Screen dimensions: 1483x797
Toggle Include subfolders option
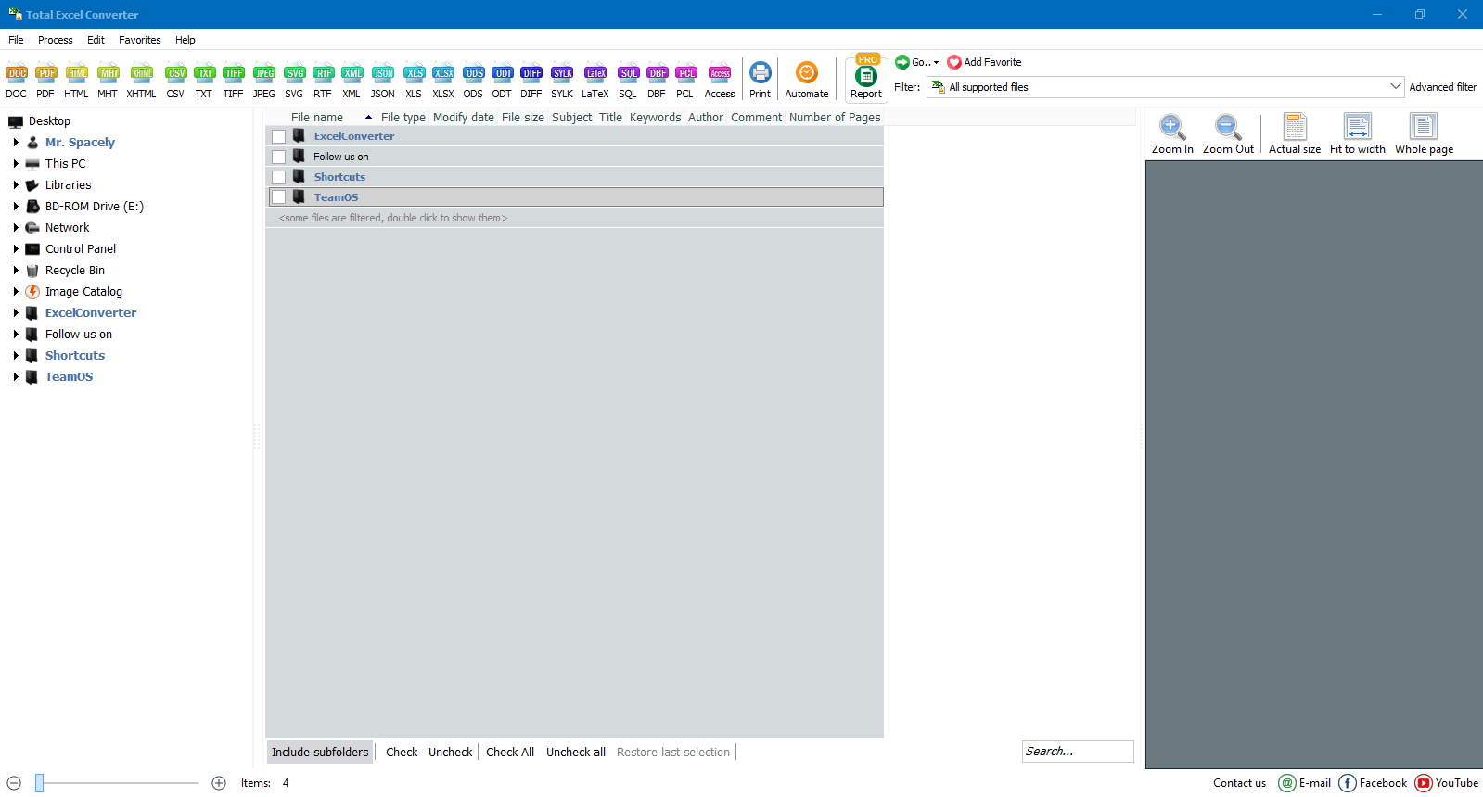tap(320, 752)
